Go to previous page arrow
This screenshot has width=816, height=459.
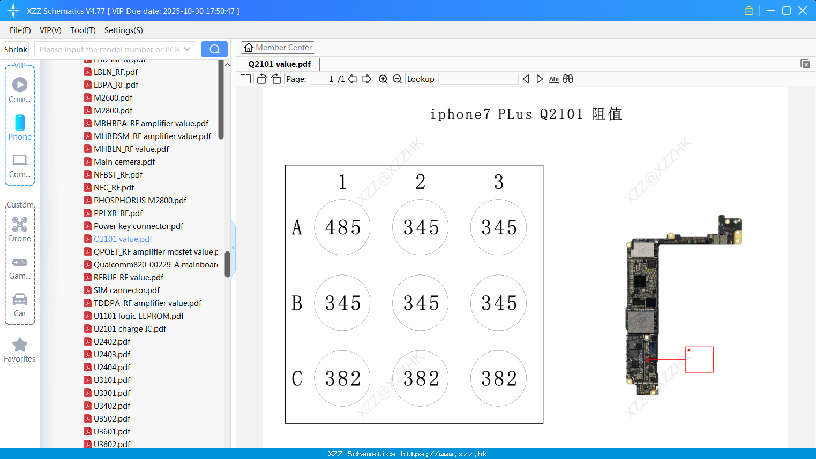tap(353, 79)
